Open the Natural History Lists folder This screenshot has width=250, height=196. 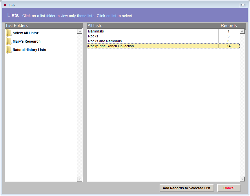click(x=29, y=50)
